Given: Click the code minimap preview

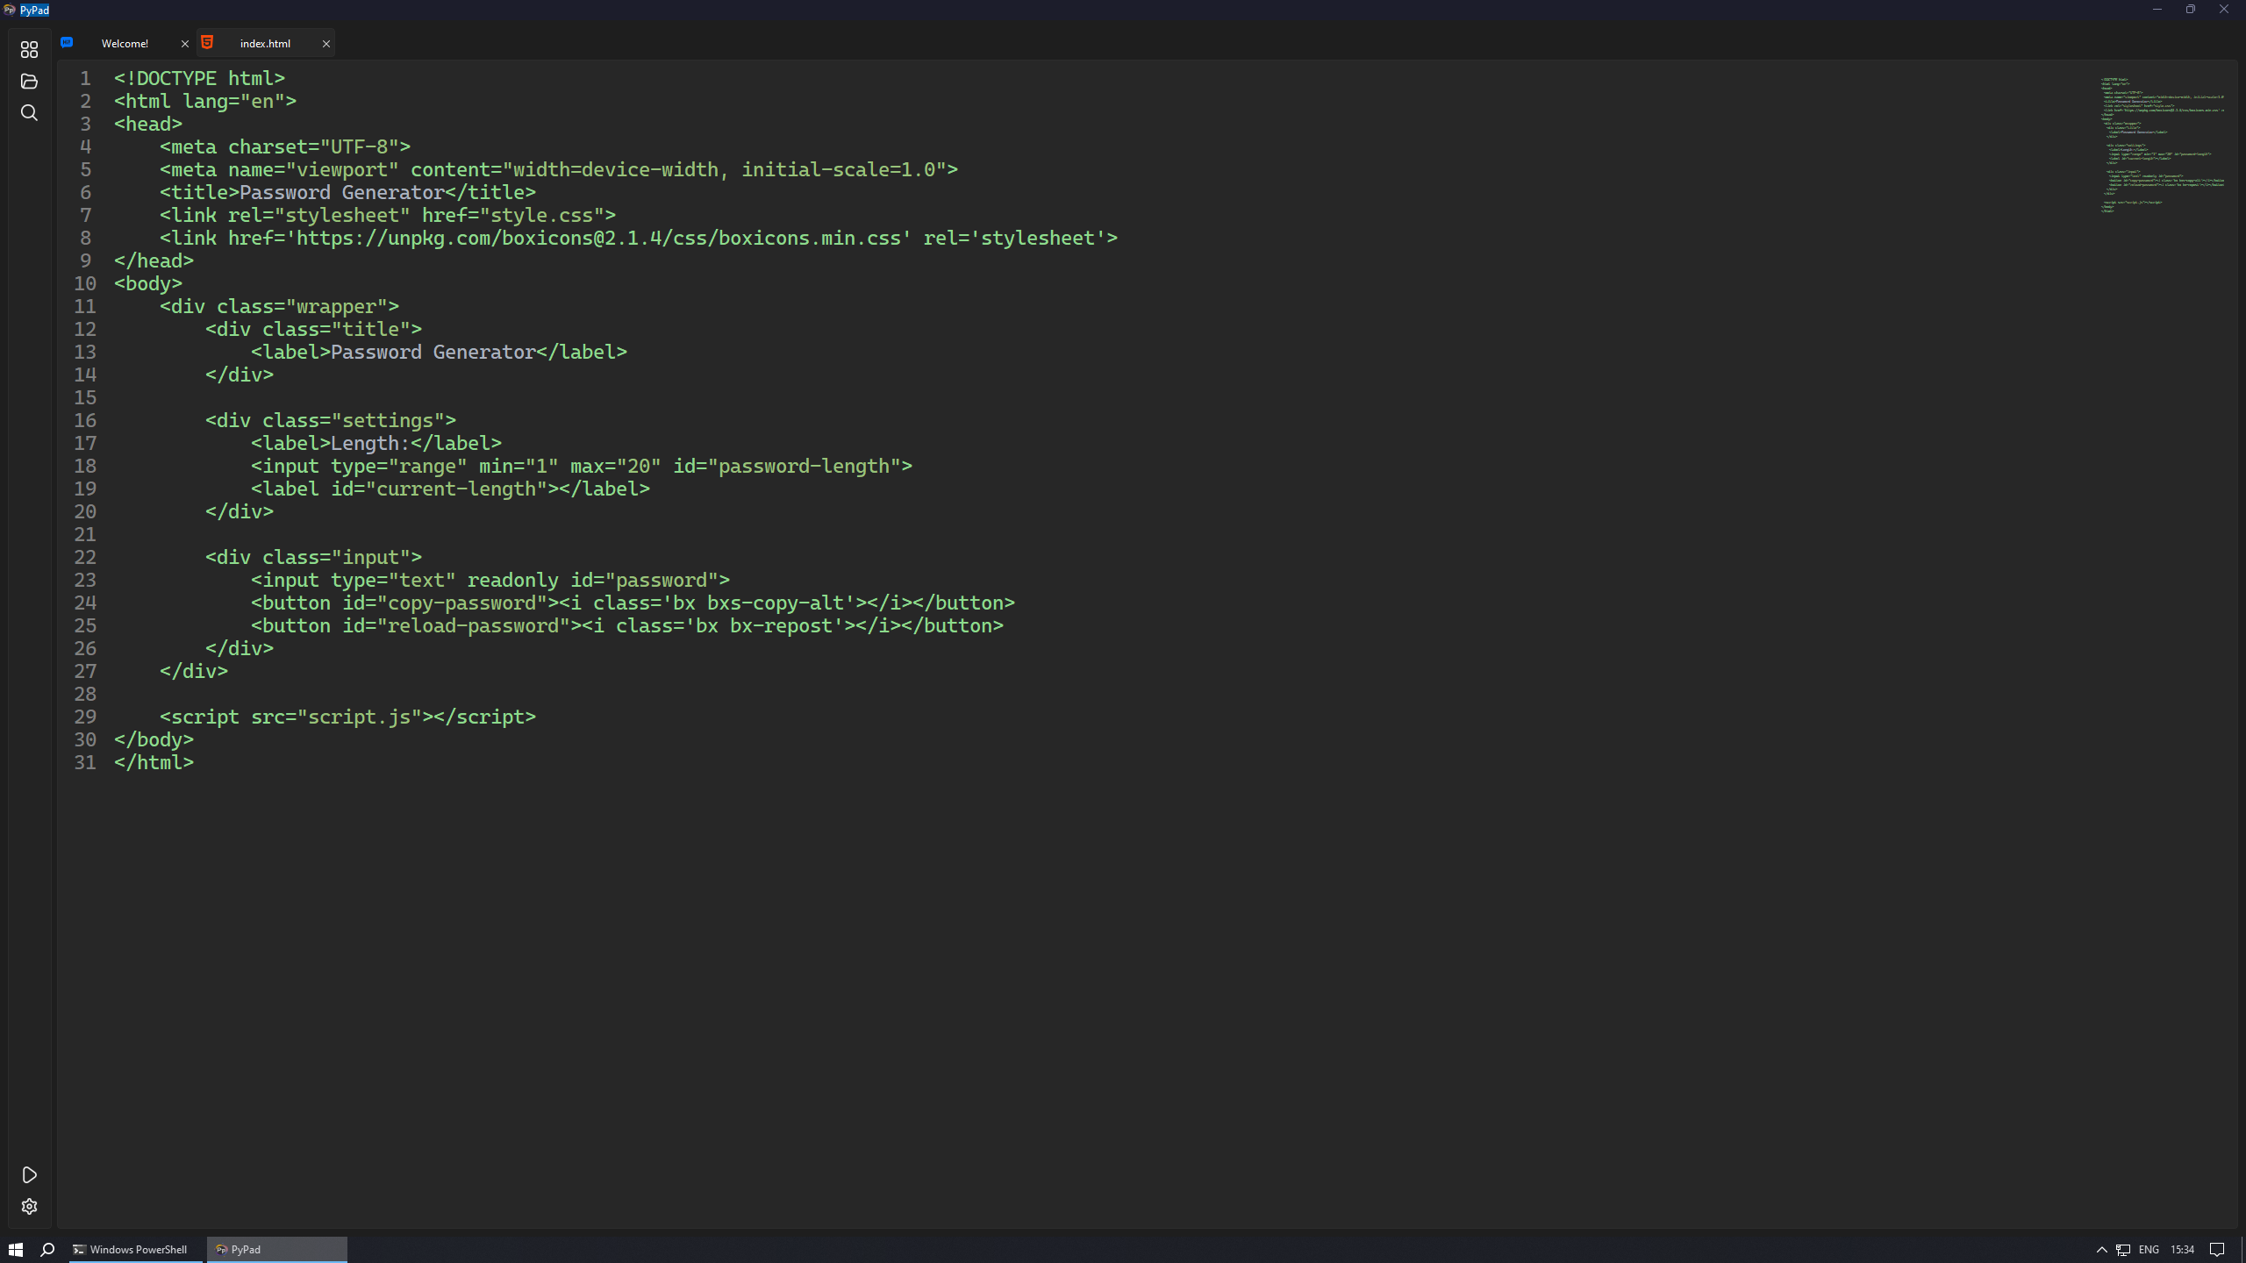Looking at the screenshot, I should coord(2161,145).
